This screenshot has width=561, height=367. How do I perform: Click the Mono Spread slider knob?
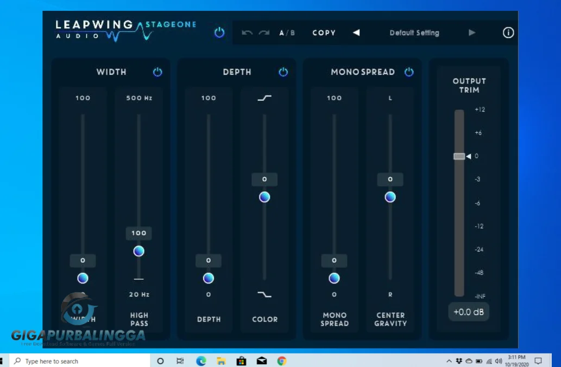click(x=334, y=278)
